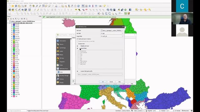Click the custom field name prefix input
Viewport: 200px width, 112px height.
[x=100, y=74]
